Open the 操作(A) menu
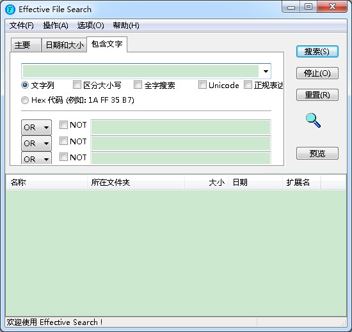The width and height of the screenshot is (352, 332). pyautogui.click(x=56, y=26)
